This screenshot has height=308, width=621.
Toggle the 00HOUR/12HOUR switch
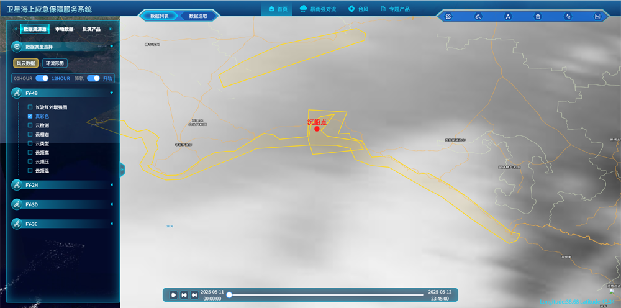click(x=42, y=78)
